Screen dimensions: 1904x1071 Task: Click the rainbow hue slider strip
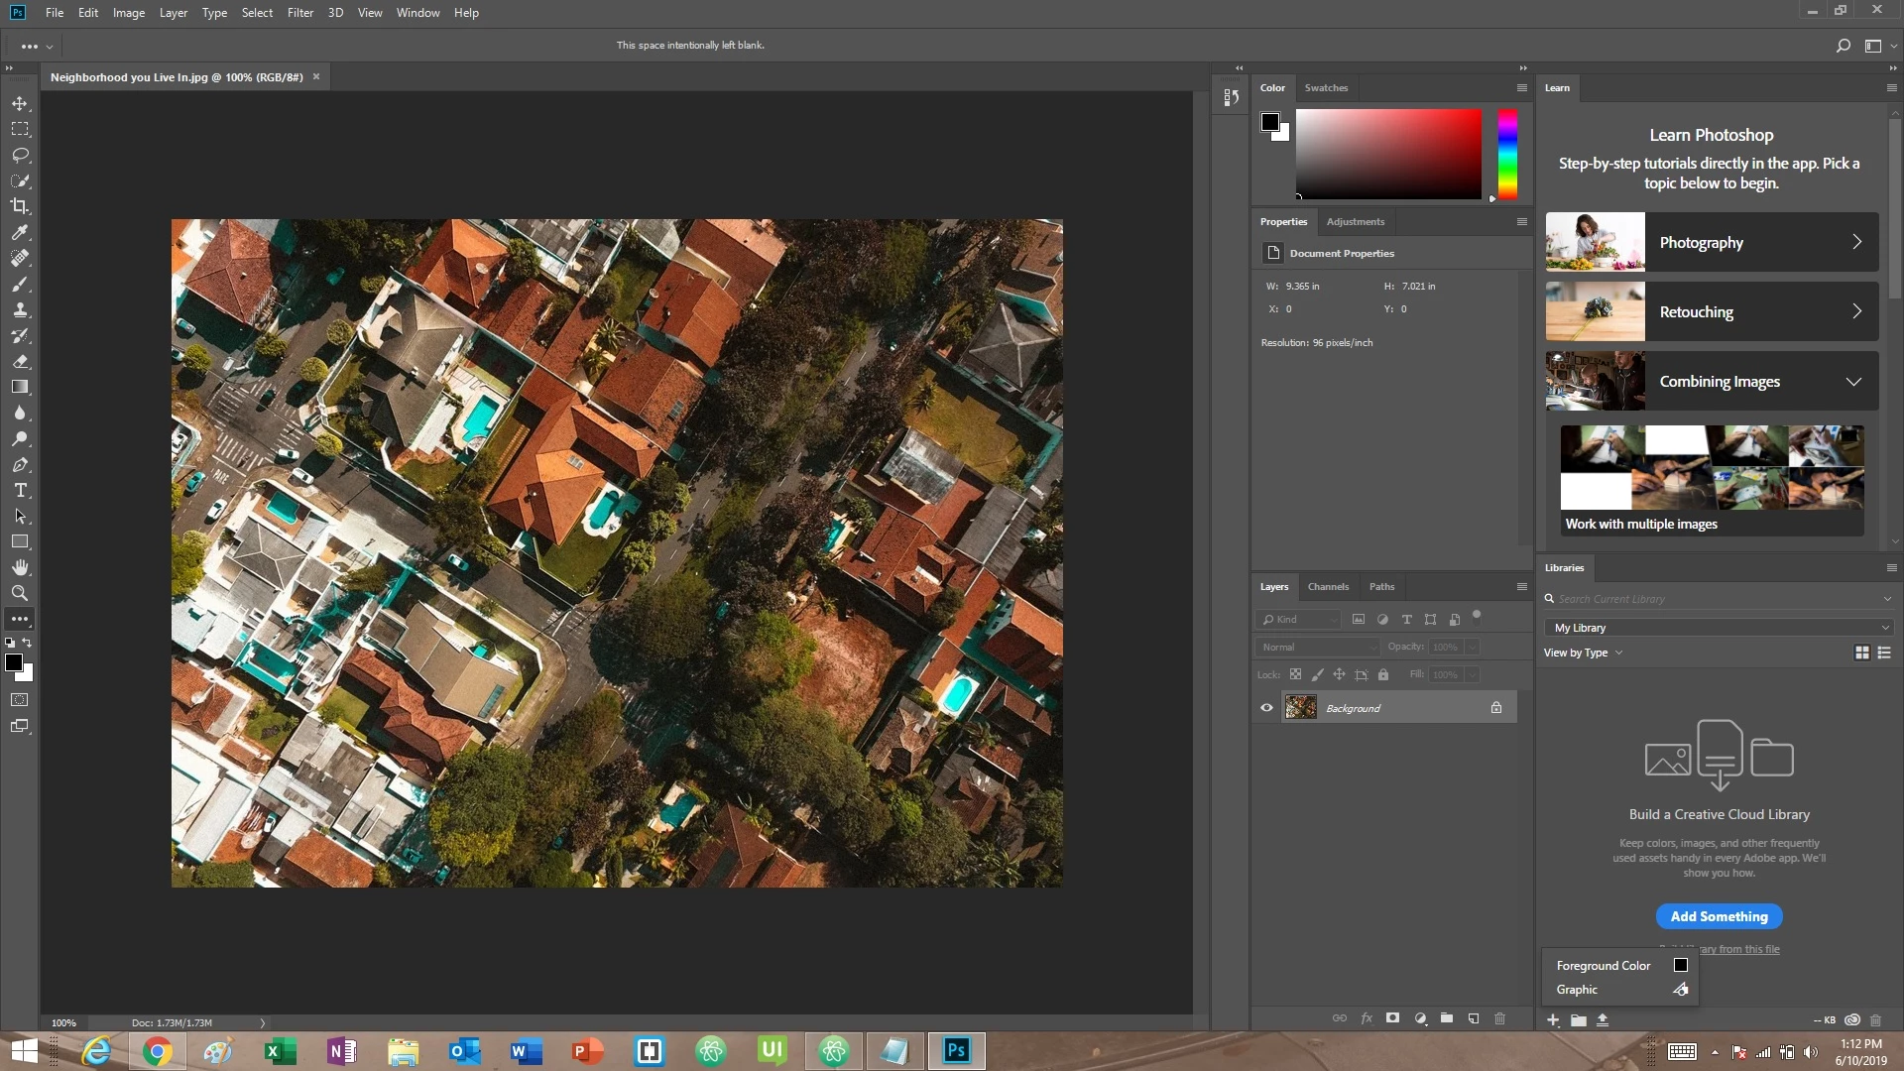pos(1506,155)
